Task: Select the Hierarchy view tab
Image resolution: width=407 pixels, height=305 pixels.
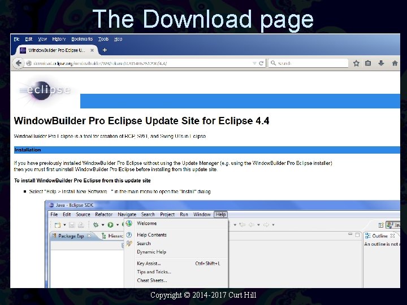Action: tap(112, 236)
